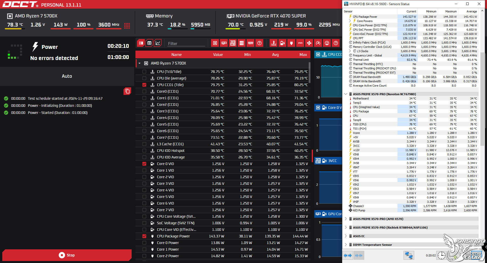Switch OCCT sensors to graph view icon

coord(158,43)
